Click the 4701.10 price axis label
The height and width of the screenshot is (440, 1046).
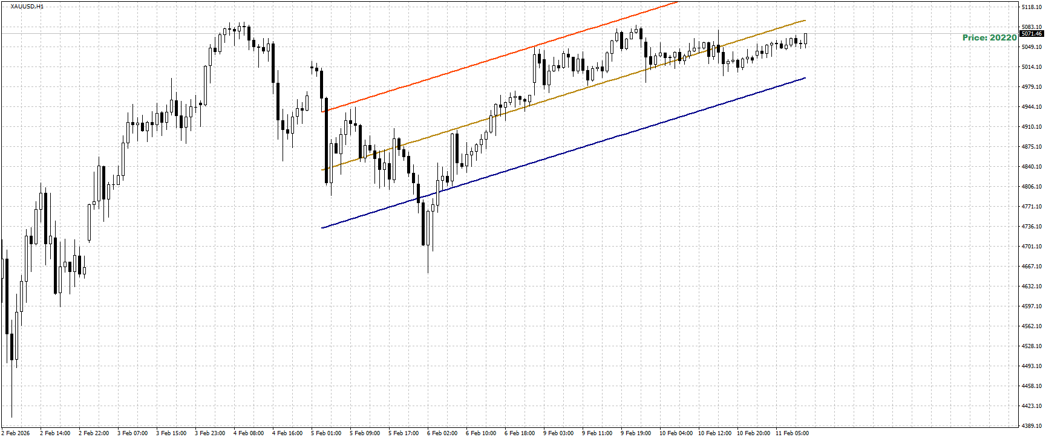pyautogui.click(x=1031, y=247)
